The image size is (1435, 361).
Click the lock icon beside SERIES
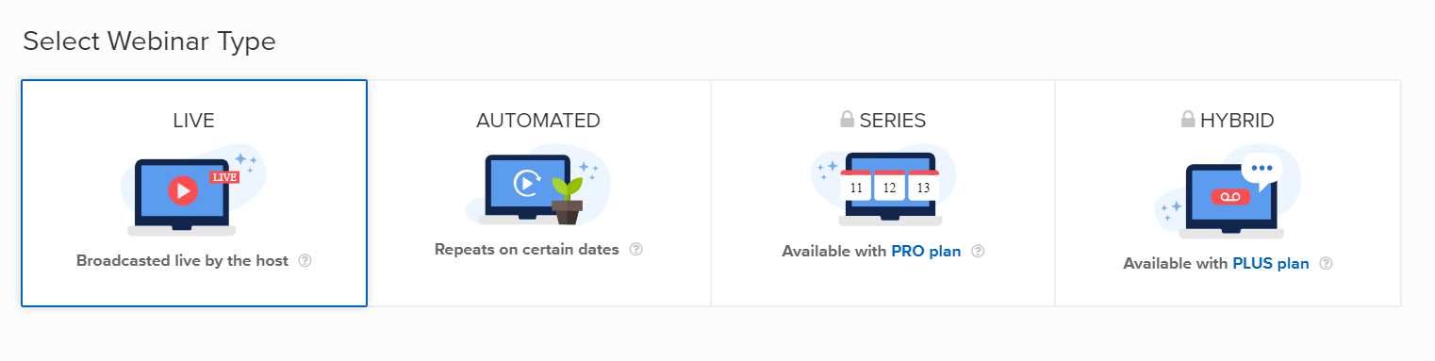(847, 120)
